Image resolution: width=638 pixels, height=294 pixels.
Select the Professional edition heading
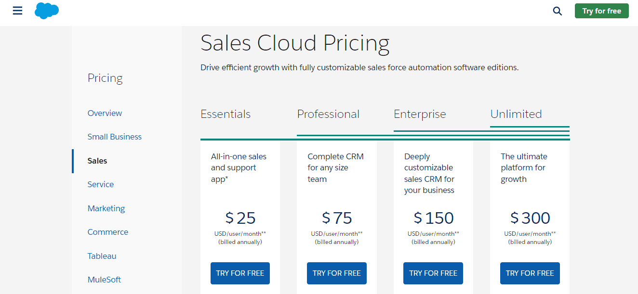(x=328, y=114)
